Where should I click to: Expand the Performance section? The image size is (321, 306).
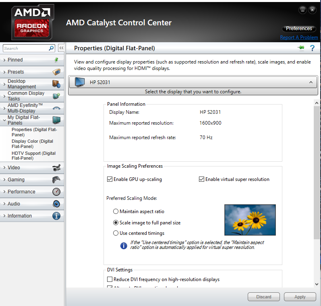coord(32,192)
